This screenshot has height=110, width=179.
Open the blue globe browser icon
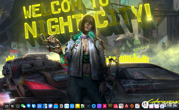(34, 106)
